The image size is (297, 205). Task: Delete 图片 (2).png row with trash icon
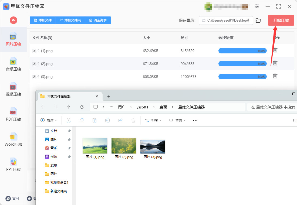point(275,63)
